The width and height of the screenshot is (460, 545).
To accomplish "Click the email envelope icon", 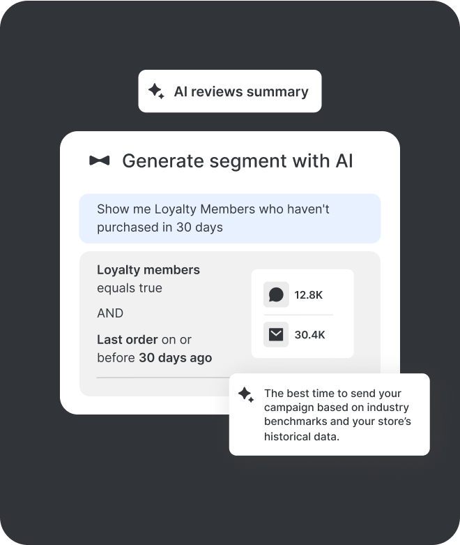I will 276,335.
